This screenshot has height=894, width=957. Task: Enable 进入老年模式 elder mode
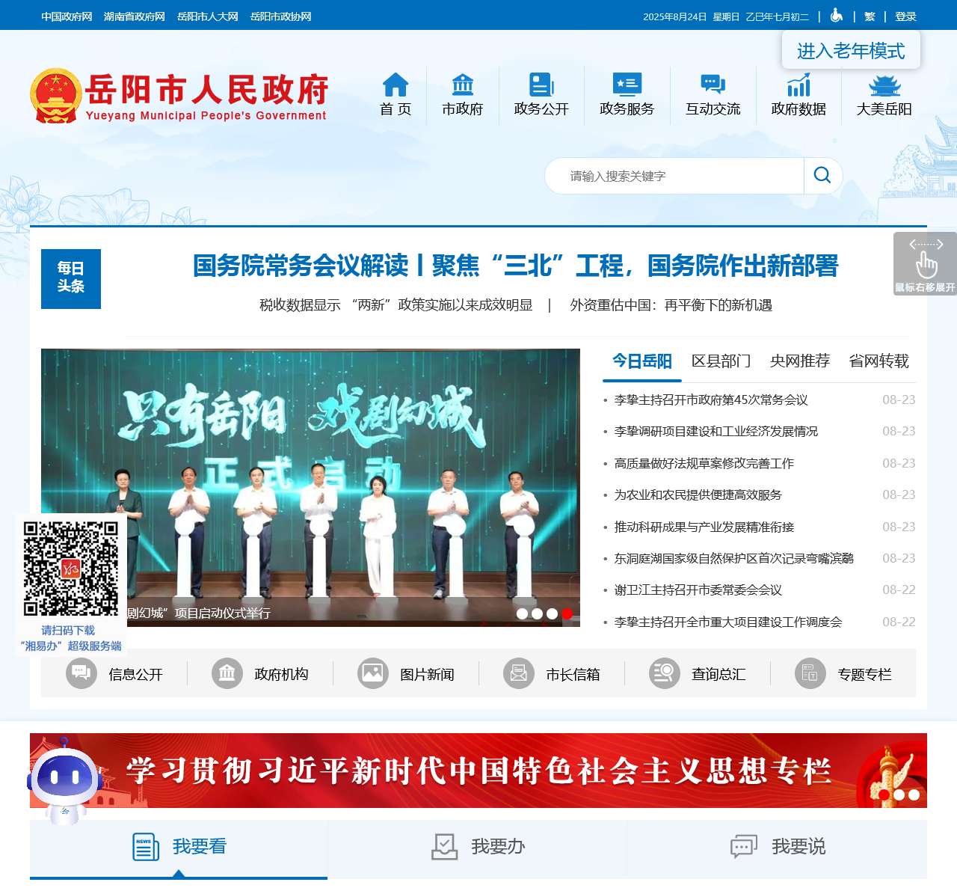click(x=852, y=51)
